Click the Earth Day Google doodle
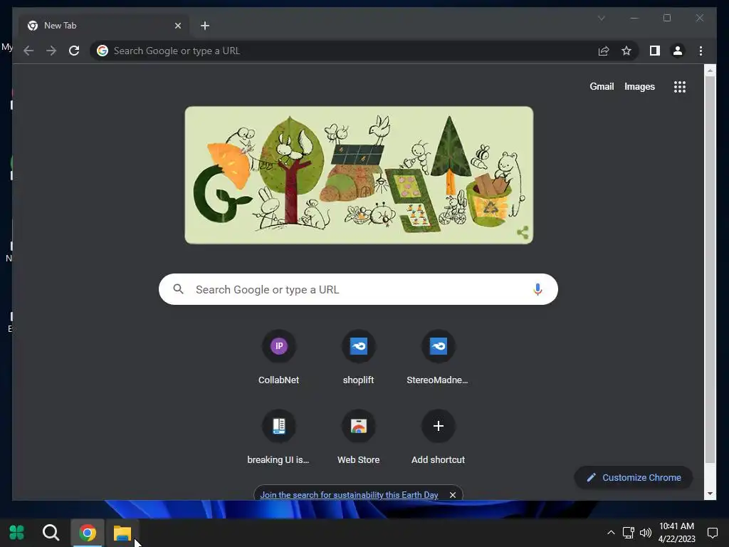Viewport: 729px width, 547px height. [x=359, y=175]
